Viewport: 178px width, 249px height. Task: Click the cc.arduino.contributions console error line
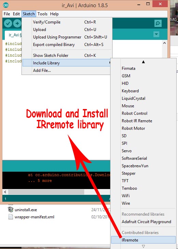tap(69, 175)
